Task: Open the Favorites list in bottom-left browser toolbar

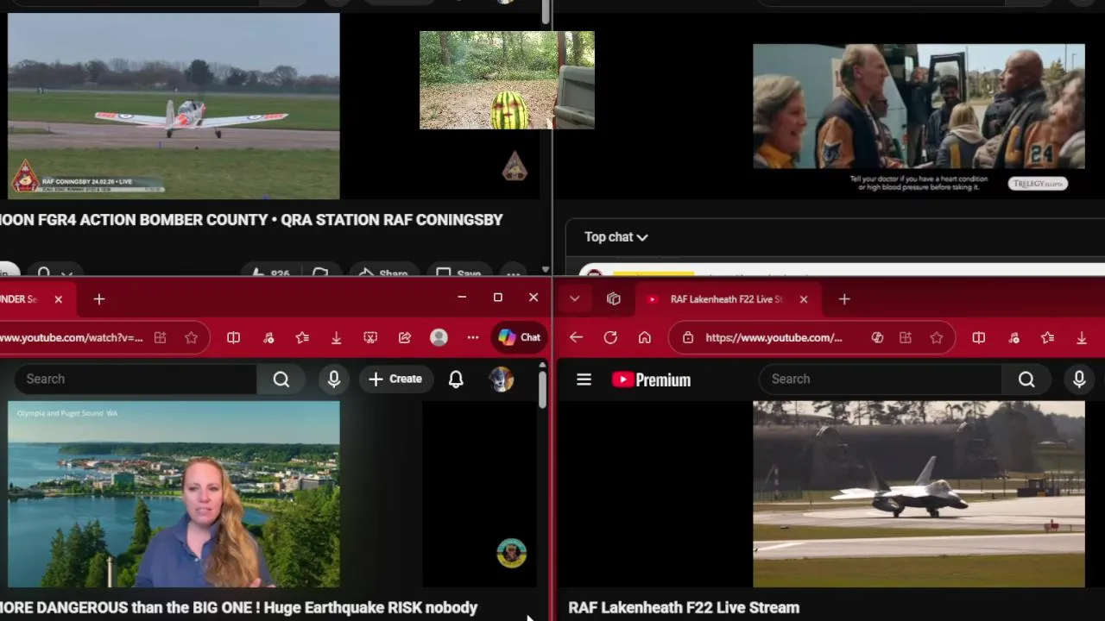Action: click(302, 338)
